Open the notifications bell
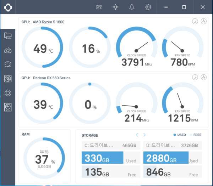213x186 pixels. (x=132, y=7)
